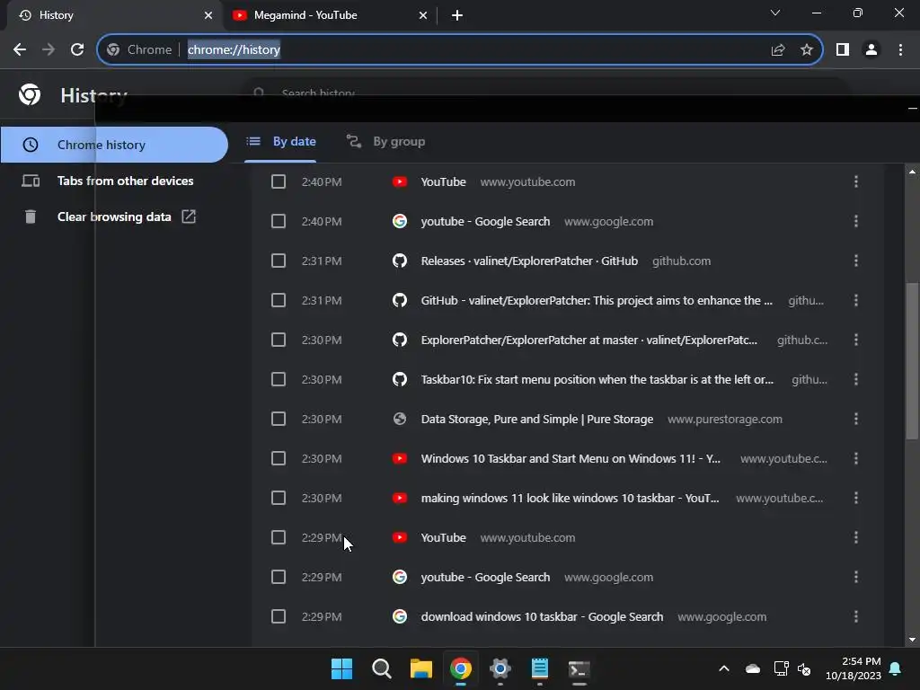This screenshot has height=690, width=920.
Task: Click the Chrome taskbar icon
Action: tap(461, 668)
